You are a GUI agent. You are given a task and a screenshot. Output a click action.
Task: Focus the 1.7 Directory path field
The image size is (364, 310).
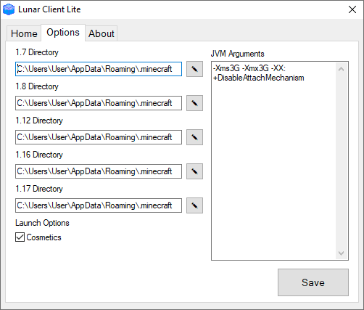tap(99, 69)
